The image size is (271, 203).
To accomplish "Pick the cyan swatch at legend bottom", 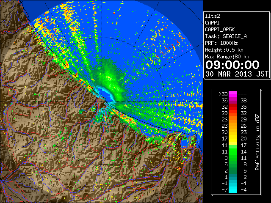I will click(x=233, y=190).
